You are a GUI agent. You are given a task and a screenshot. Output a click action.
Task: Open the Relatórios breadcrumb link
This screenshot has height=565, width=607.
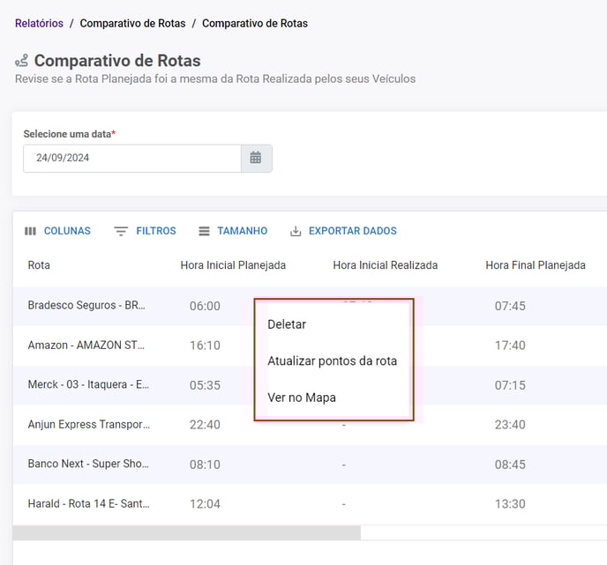click(39, 23)
